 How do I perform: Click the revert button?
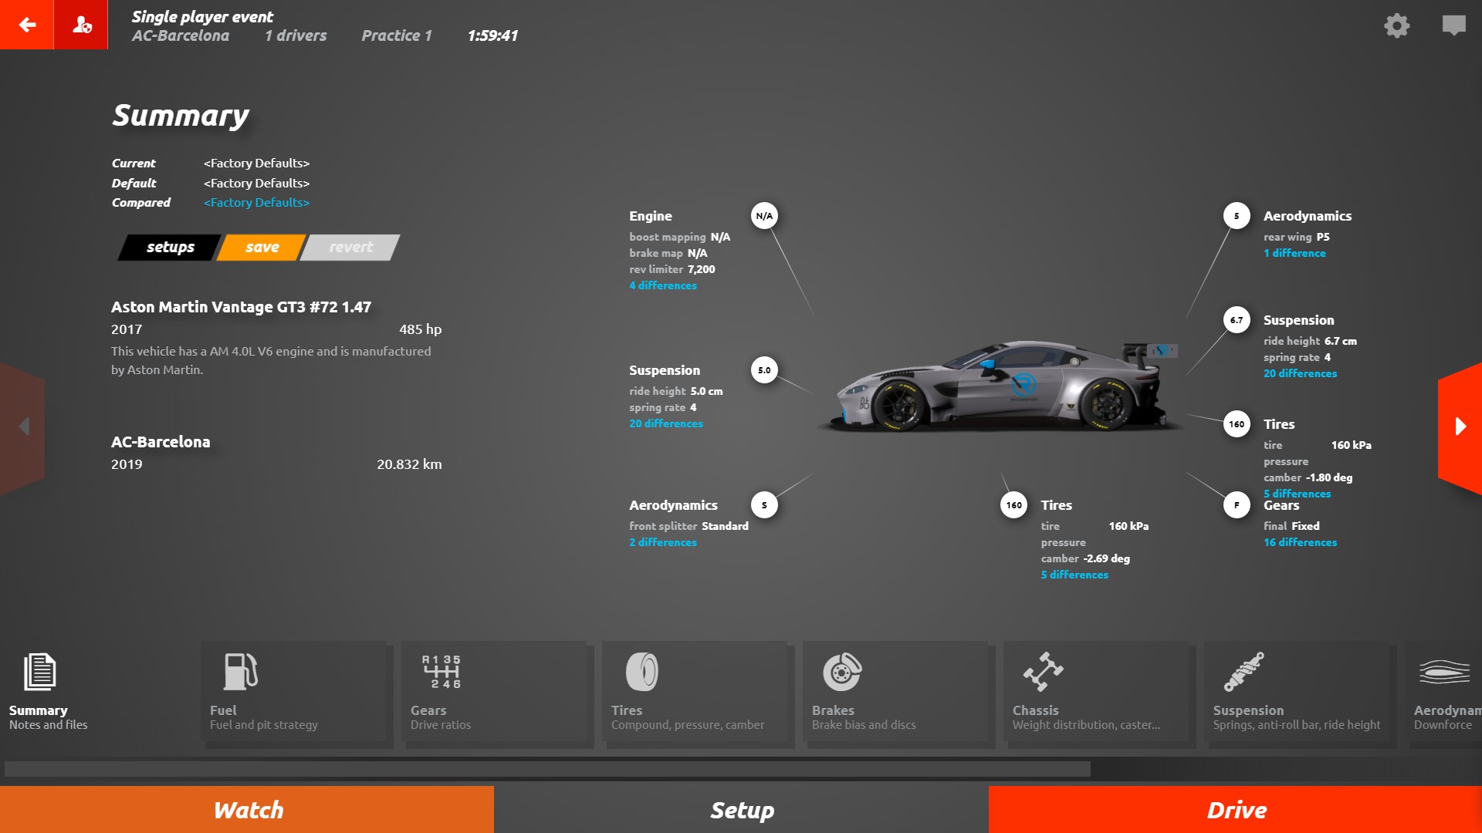(x=350, y=247)
